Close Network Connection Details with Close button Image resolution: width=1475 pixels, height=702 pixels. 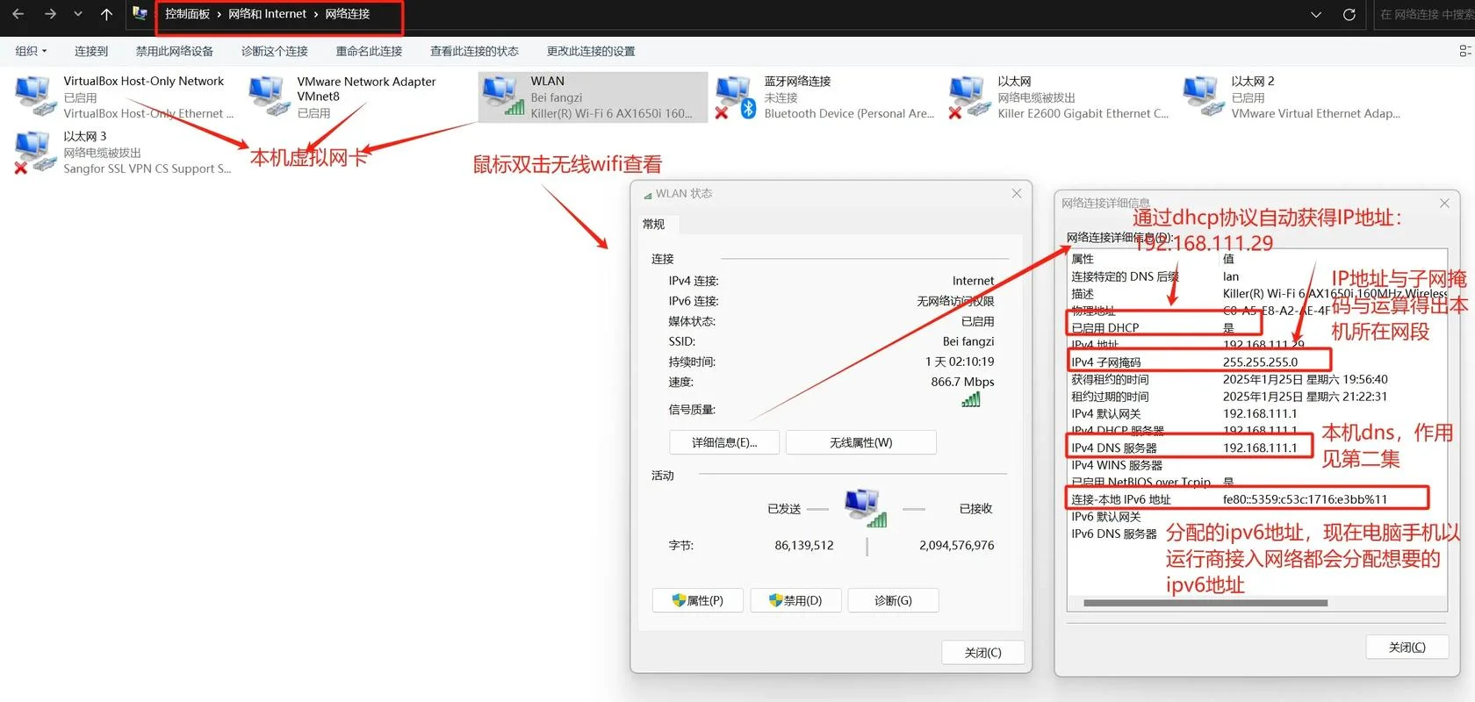click(x=1407, y=647)
